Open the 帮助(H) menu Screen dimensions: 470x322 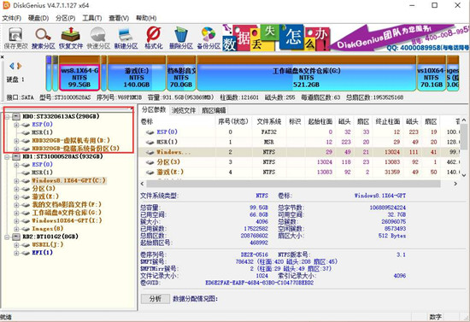pos(146,18)
